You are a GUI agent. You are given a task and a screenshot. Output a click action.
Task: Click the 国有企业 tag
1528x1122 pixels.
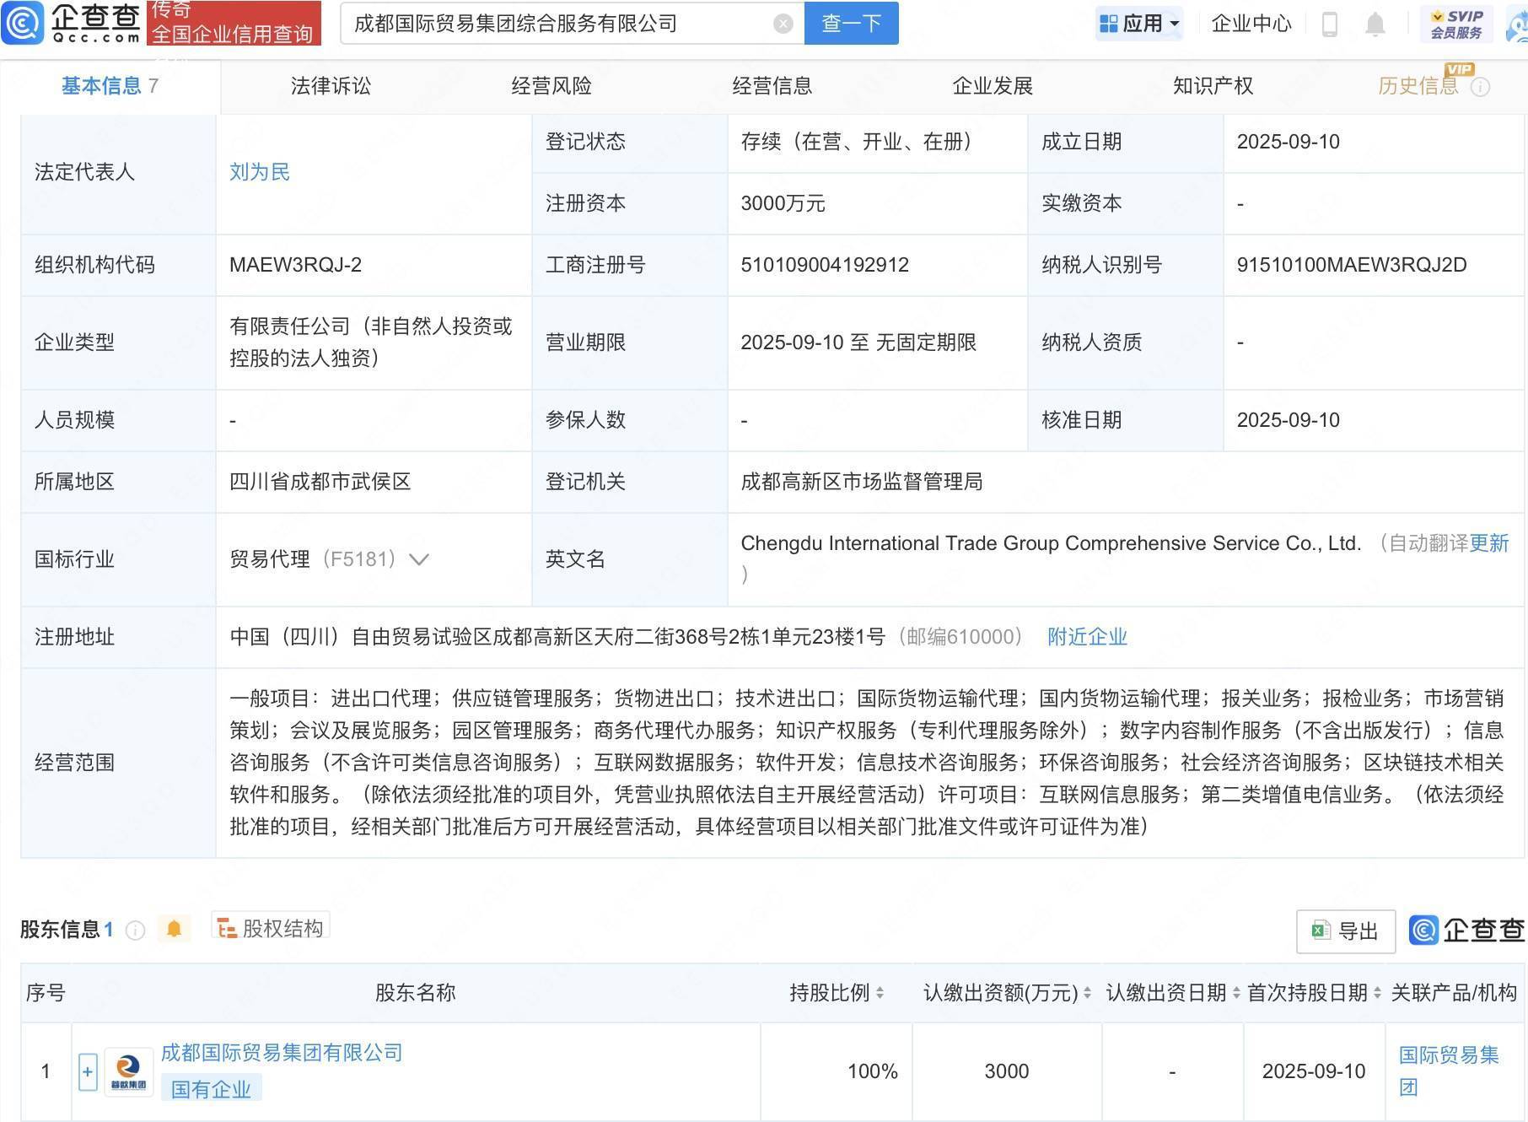pyautogui.click(x=211, y=1089)
